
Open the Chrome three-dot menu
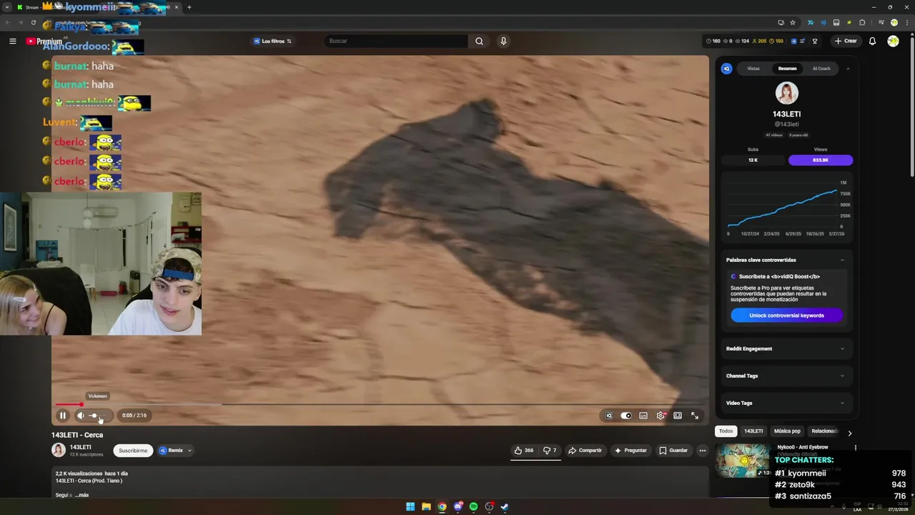(x=906, y=22)
